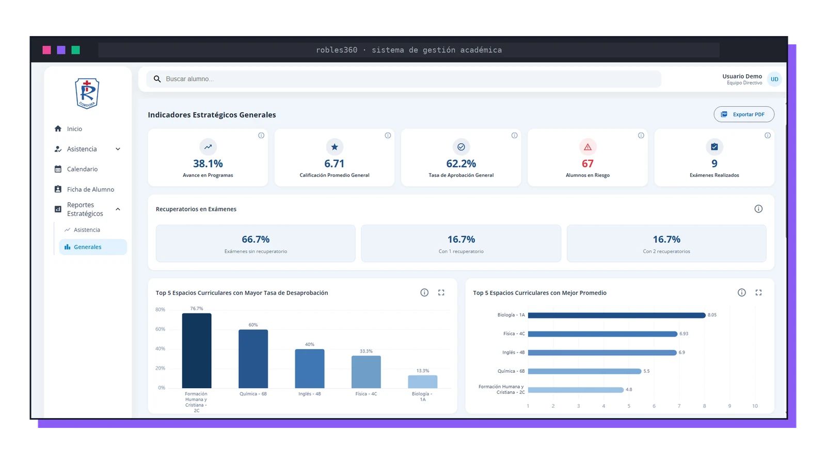Click the info icon in Recuperatorios en Exámenes

(x=758, y=209)
